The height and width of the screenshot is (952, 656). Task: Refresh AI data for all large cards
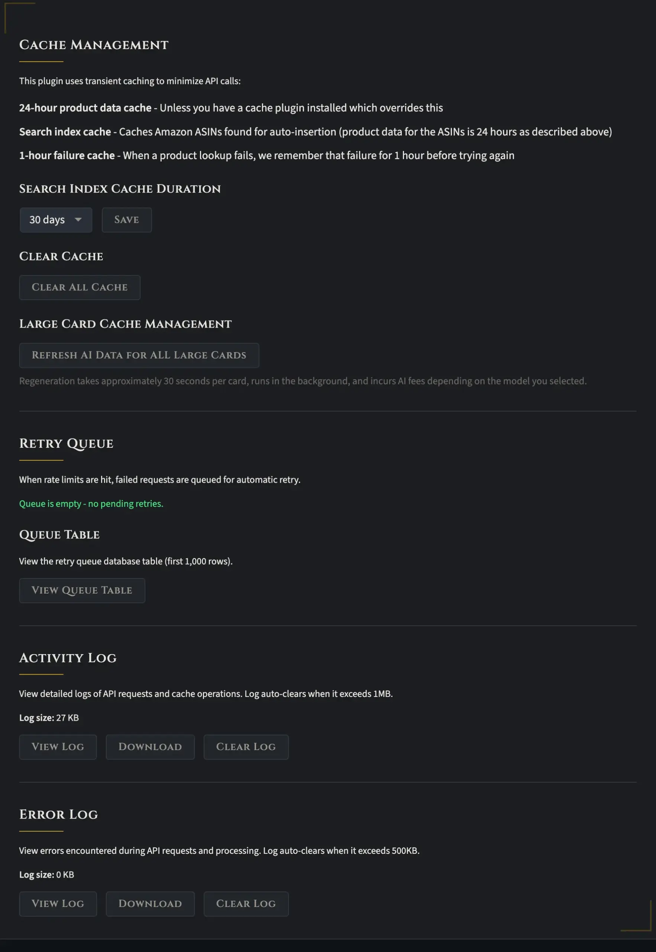coord(139,355)
